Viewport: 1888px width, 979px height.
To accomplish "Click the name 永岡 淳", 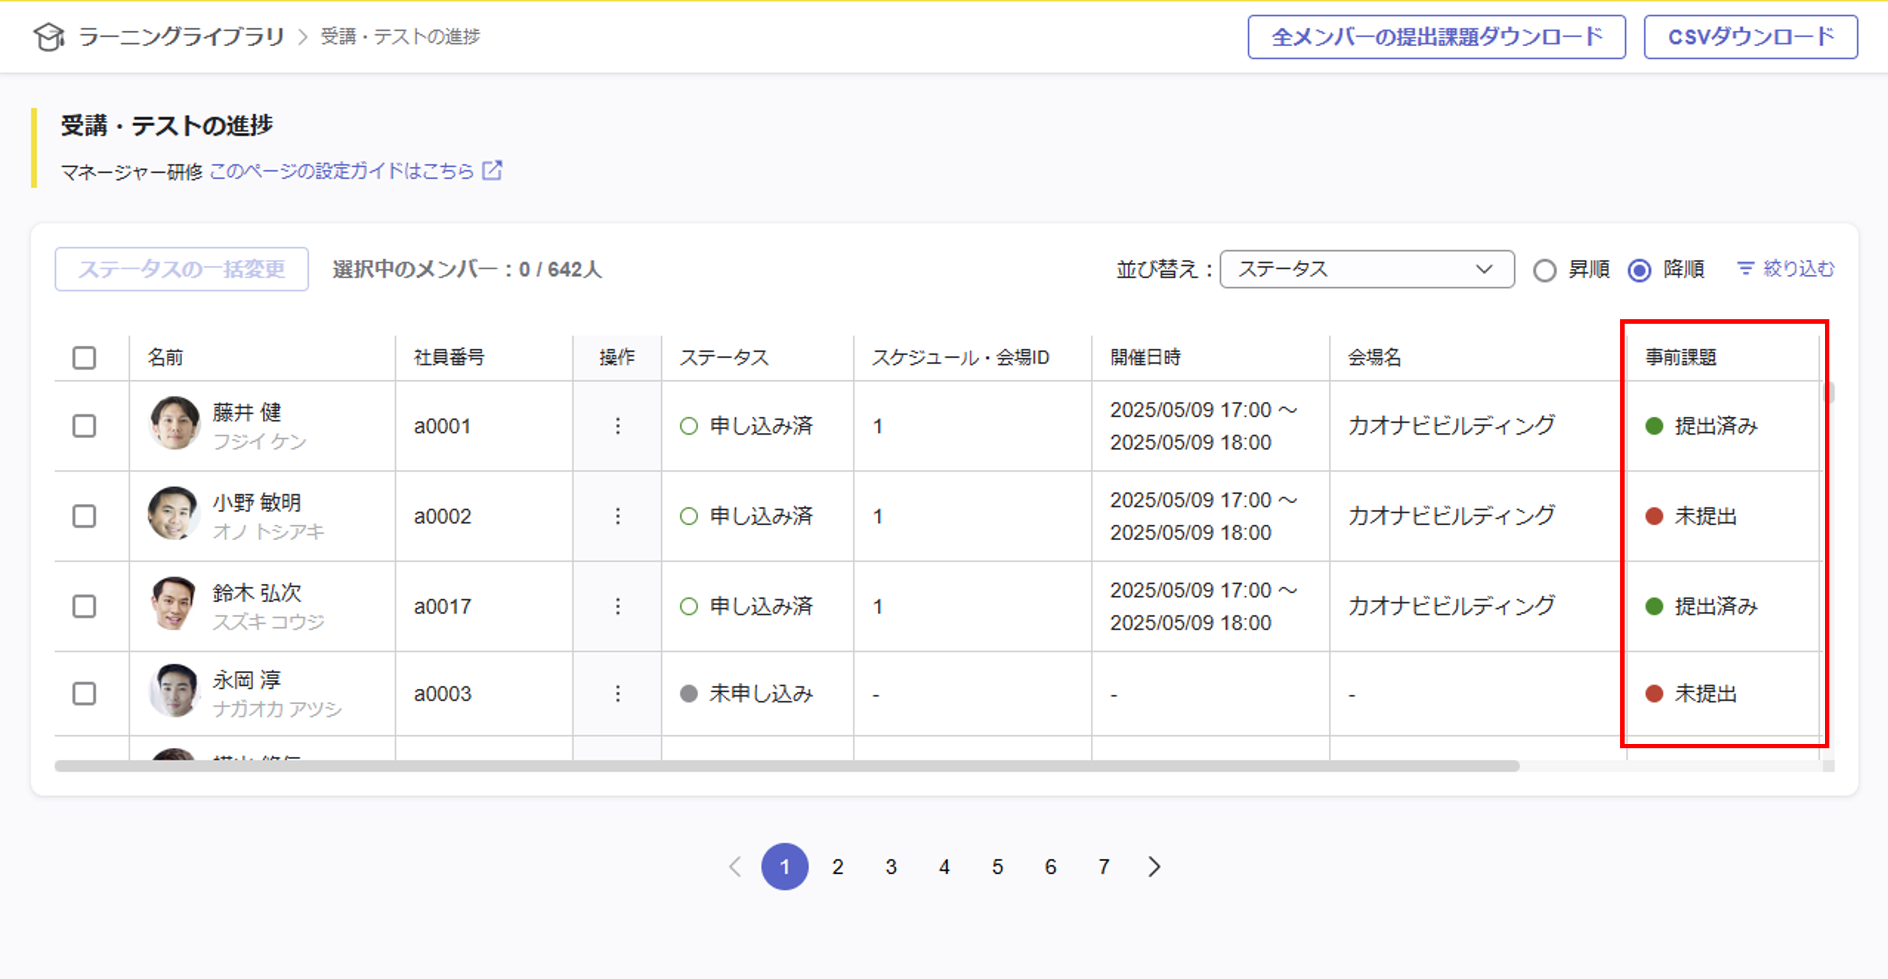I will [247, 680].
